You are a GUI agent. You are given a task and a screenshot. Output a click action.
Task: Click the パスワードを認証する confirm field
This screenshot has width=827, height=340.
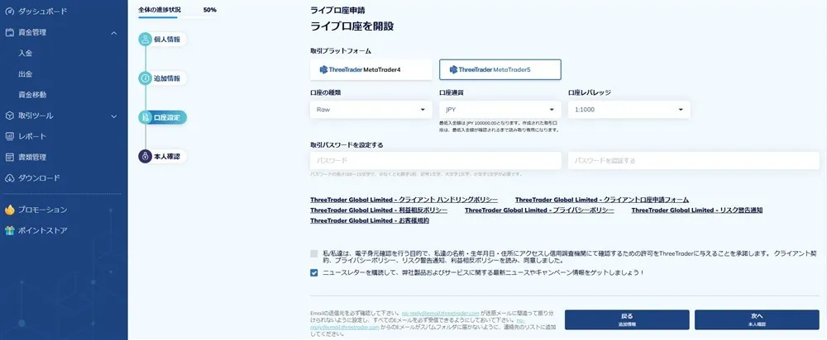pos(694,161)
